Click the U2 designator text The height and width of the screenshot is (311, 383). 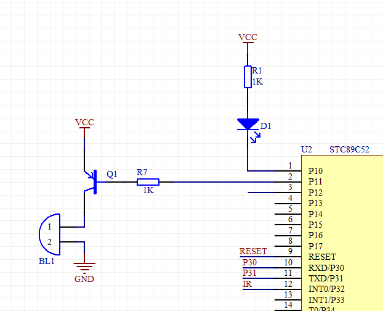click(x=307, y=149)
